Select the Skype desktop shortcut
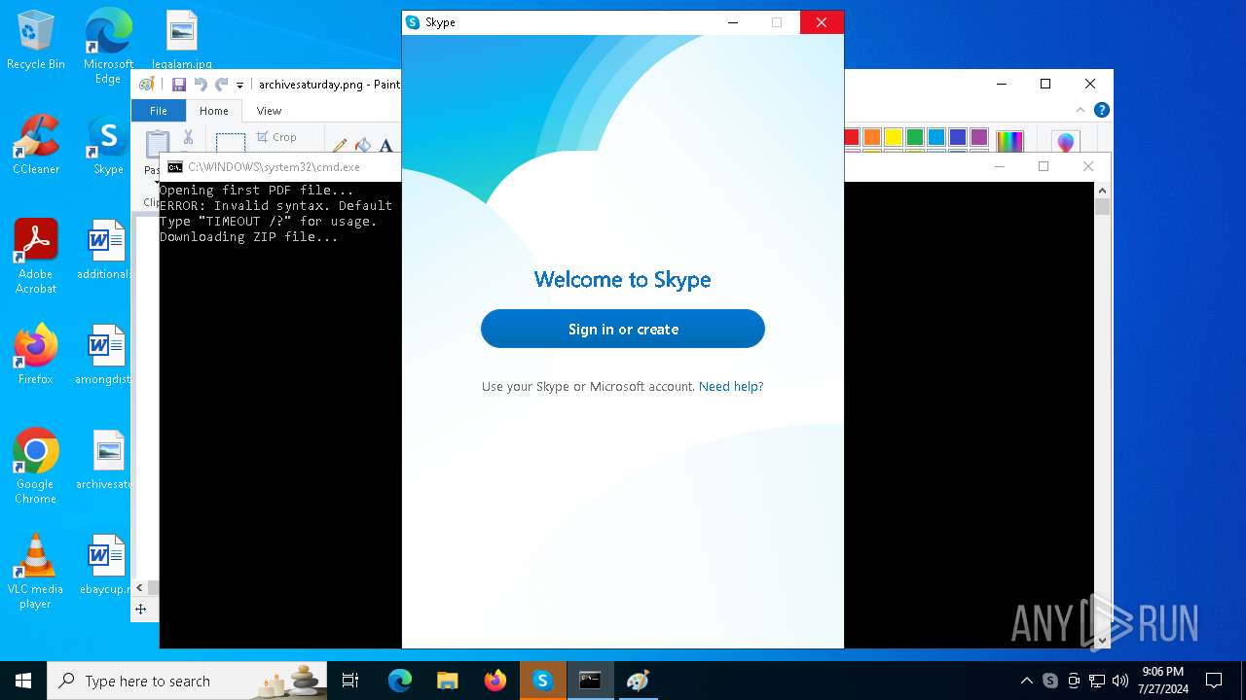The height and width of the screenshot is (700, 1246). [x=108, y=146]
